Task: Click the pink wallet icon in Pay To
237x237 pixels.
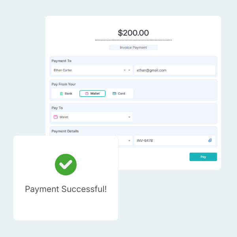Action: (x=56, y=117)
